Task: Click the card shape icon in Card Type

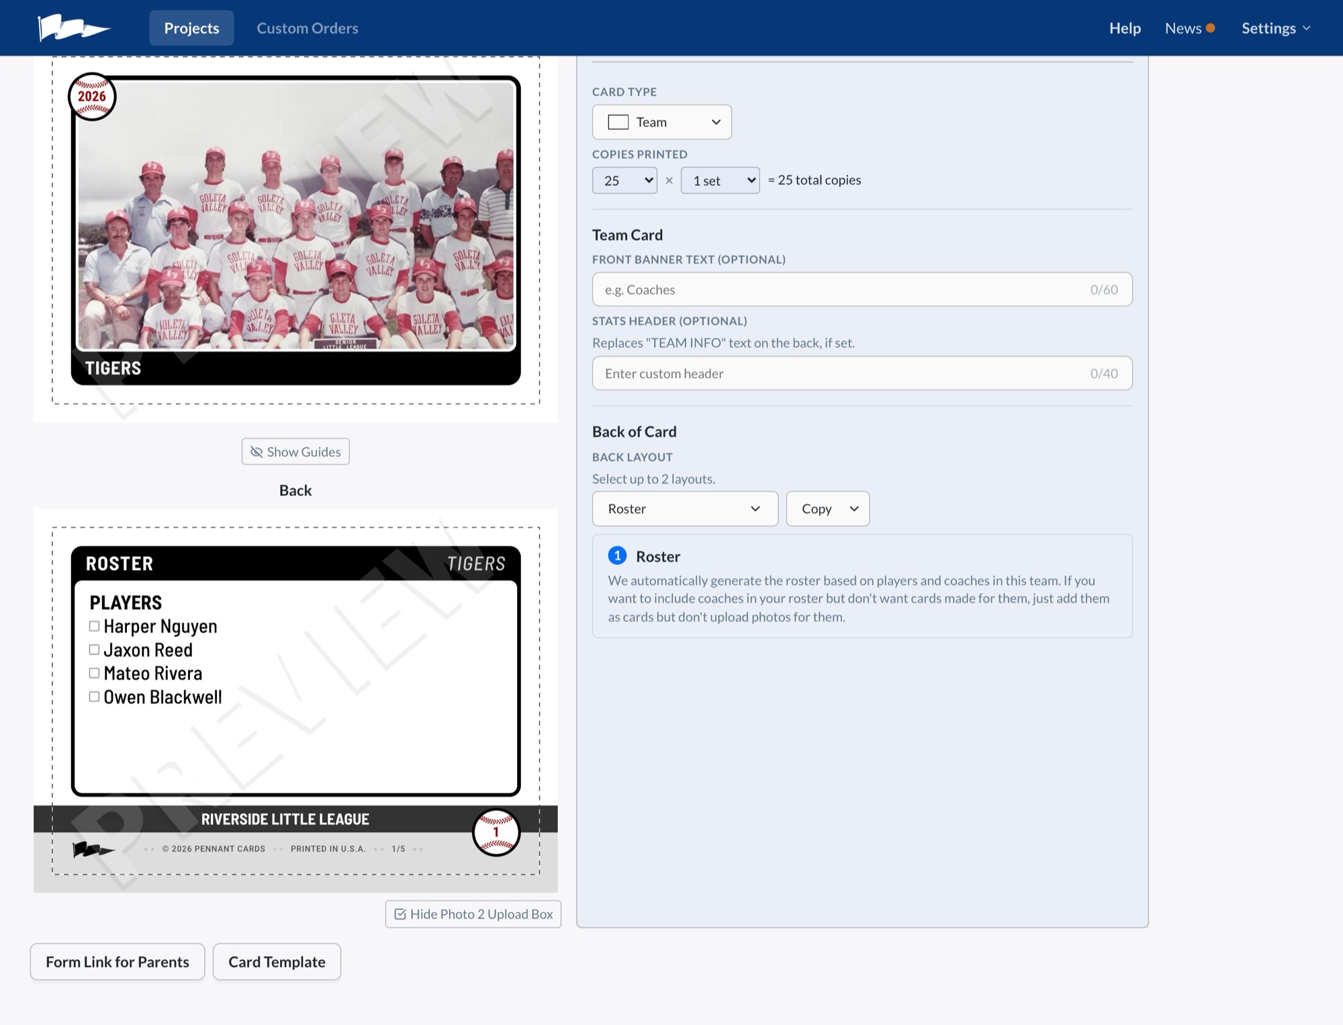Action: 618,122
